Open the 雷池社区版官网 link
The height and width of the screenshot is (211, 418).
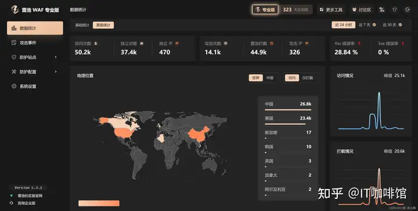(30, 196)
